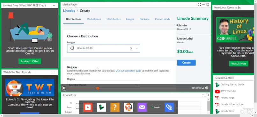The image size is (257, 117).
Task: Click the YouTube icon beside TWT YouTube
Action: 217,91
